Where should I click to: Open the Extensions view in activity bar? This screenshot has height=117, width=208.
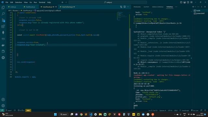[3, 26]
